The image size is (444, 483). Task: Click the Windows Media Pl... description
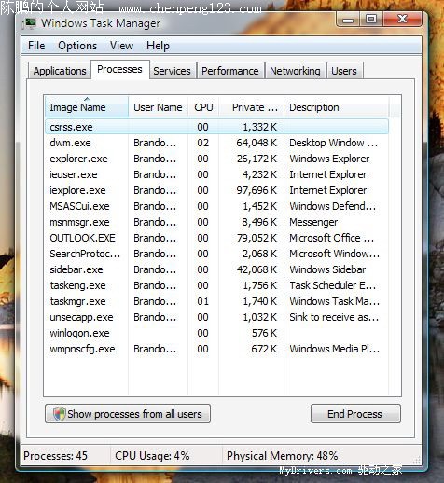click(x=334, y=349)
